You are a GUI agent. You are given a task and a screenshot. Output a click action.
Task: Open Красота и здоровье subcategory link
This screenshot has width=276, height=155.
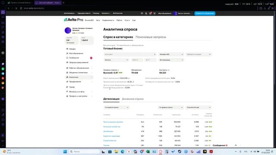coord(111,136)
